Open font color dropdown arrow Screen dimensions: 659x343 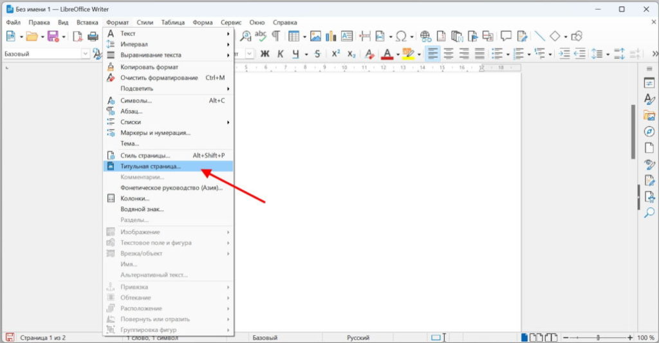tap(398, 54)
